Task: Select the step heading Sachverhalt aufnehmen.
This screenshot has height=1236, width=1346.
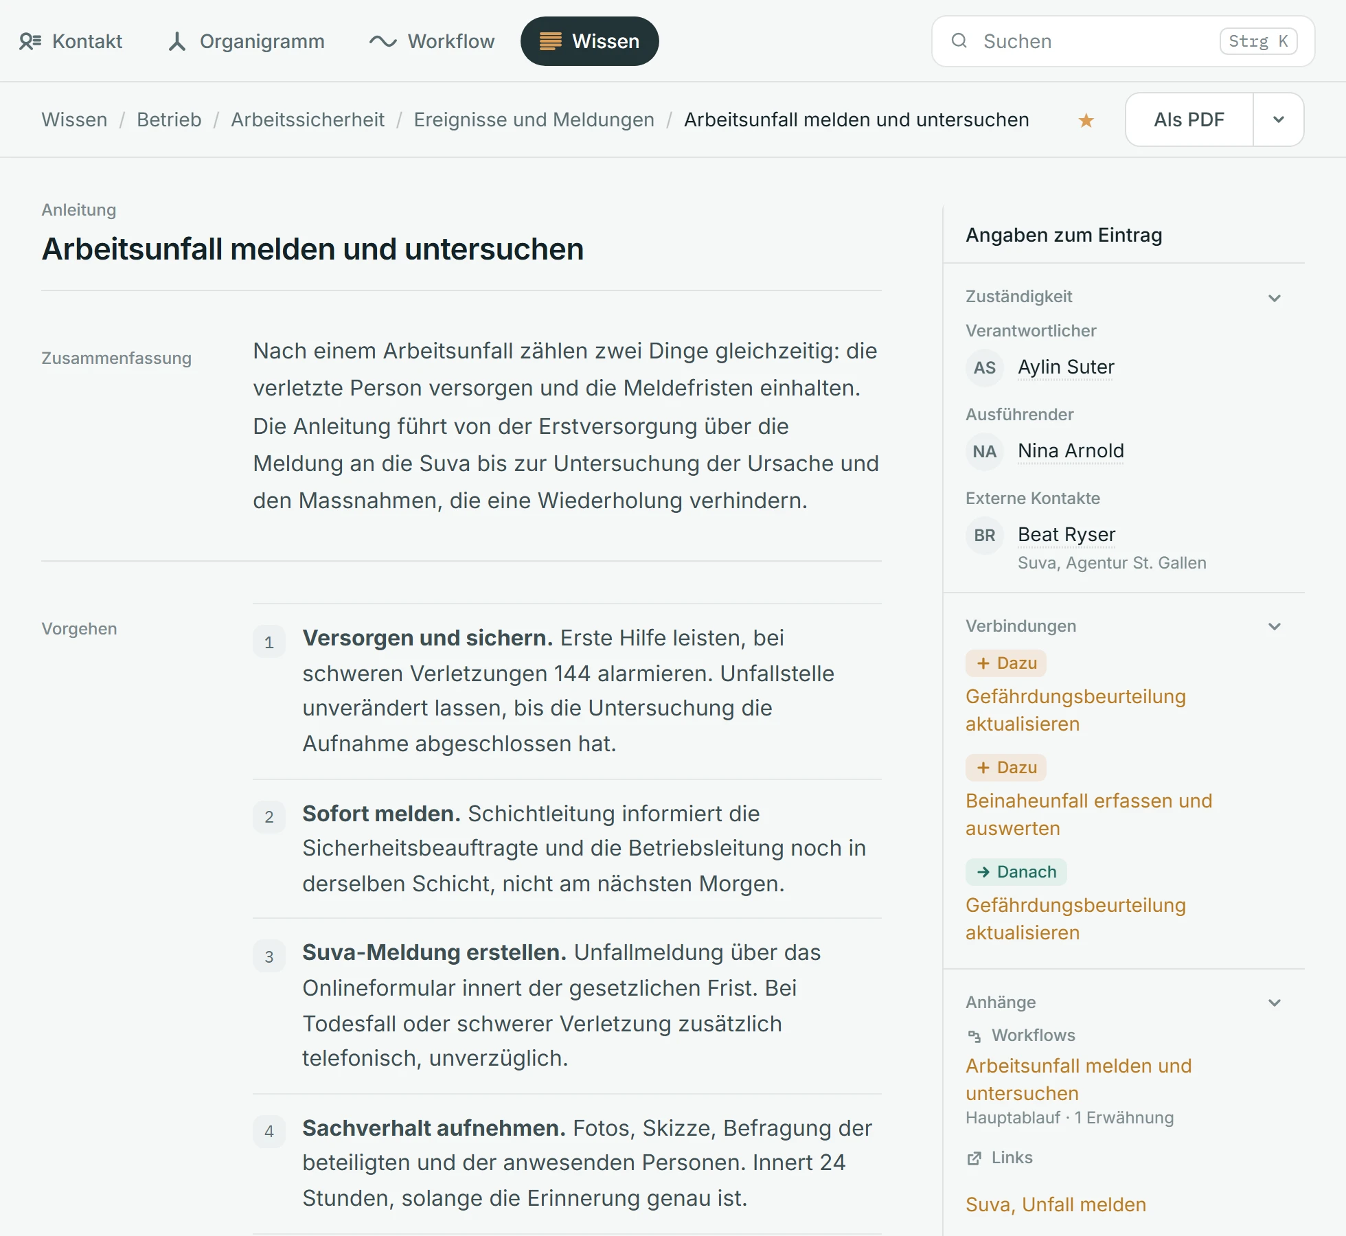Action: coord(434,1128)
